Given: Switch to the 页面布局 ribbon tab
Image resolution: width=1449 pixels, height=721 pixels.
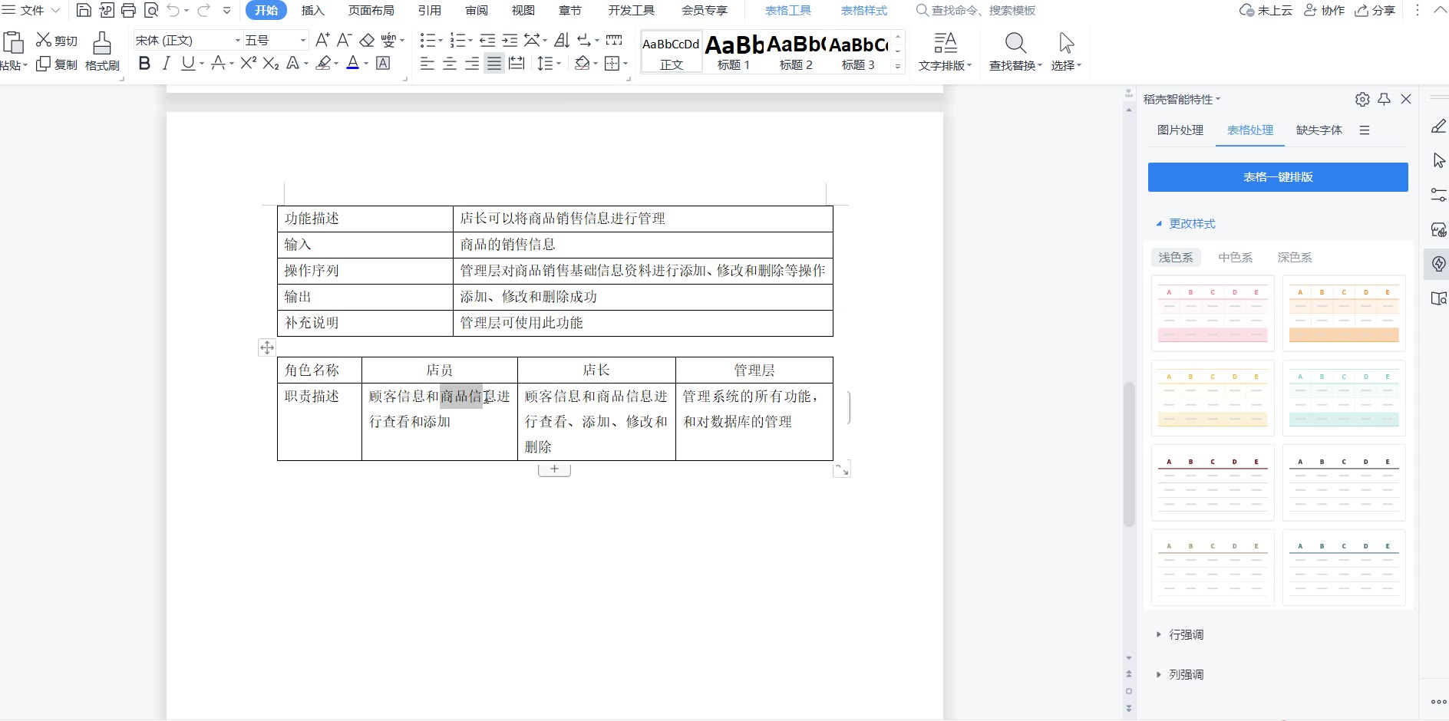Looking at the screenshot, I should [371, 10].
